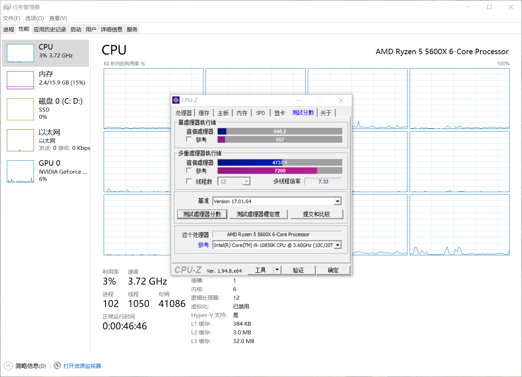Enable the 线程数 checkbox in CPU-Z

189,181
